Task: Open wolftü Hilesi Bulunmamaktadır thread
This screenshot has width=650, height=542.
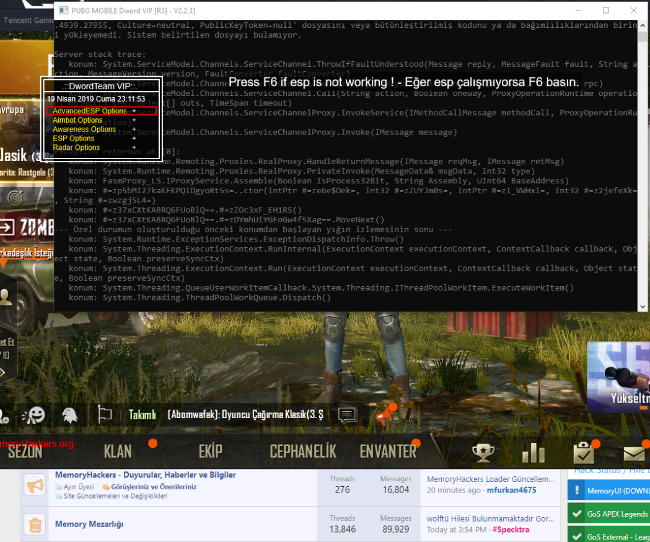Action: 490,519
